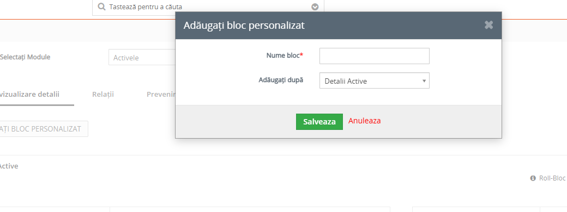Click the BLOC PERSONALIZAT button

click(44, 129)
